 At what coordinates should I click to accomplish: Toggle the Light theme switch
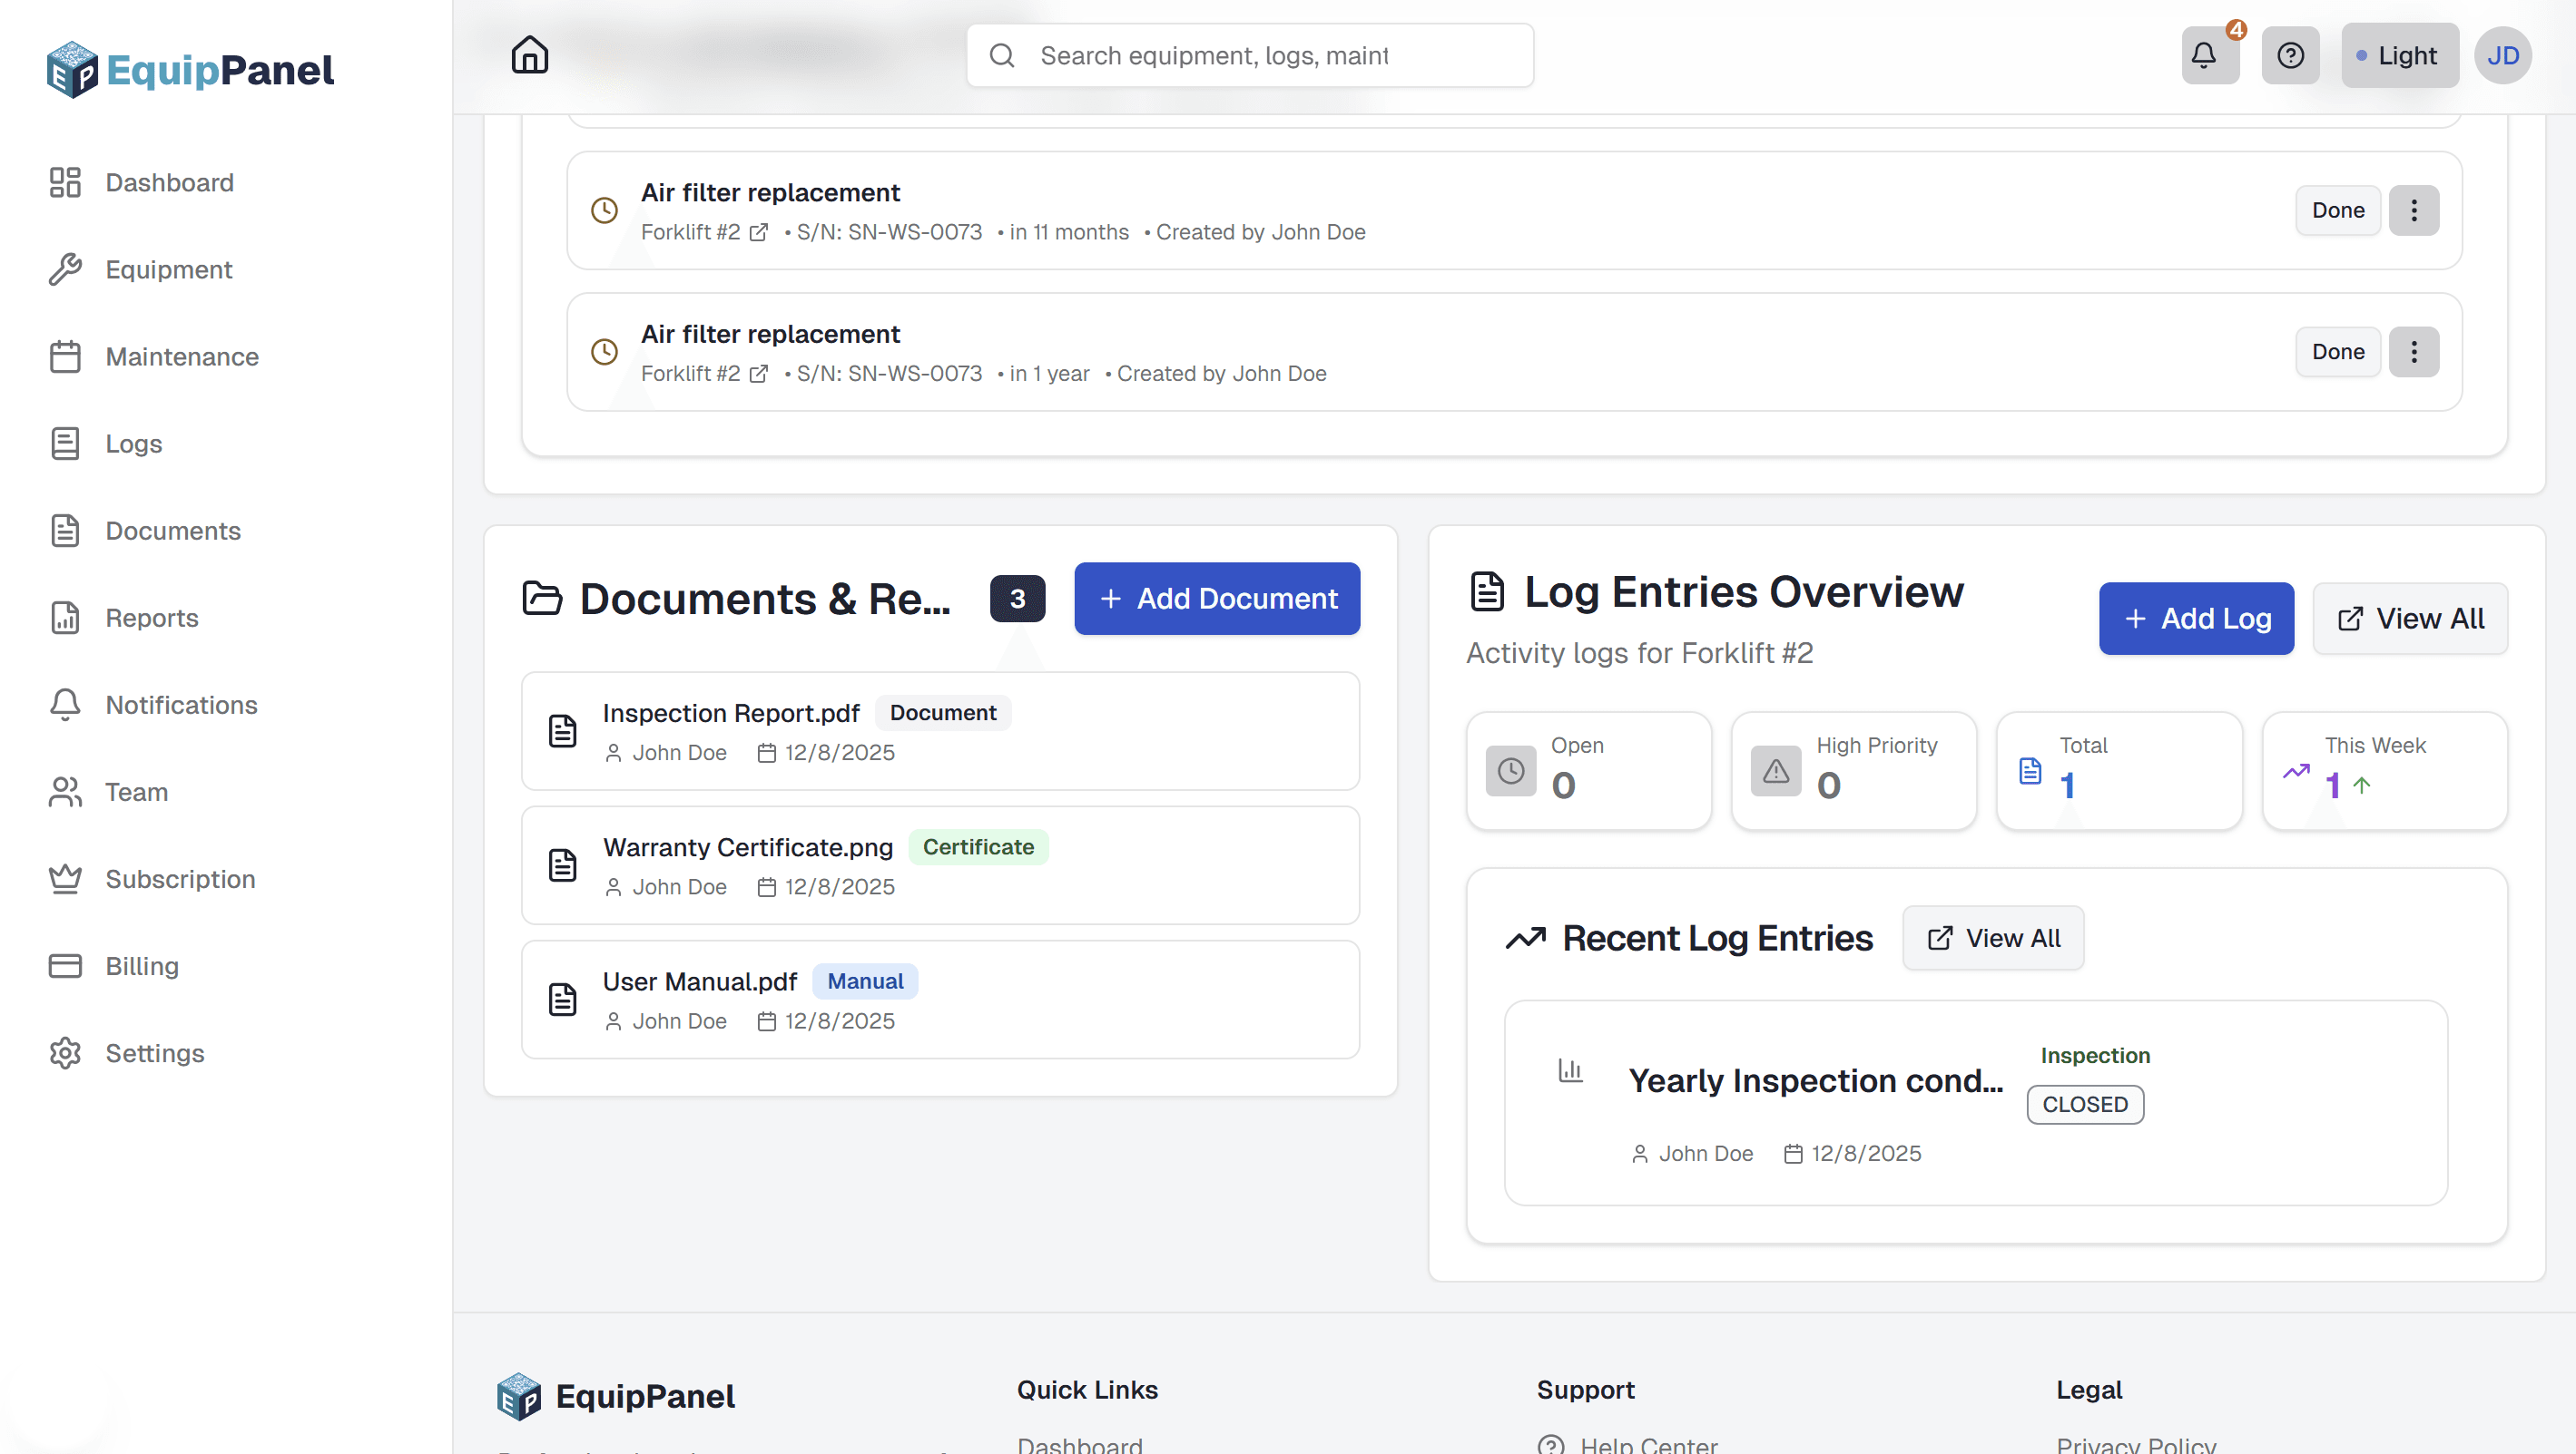[2399, 55]
